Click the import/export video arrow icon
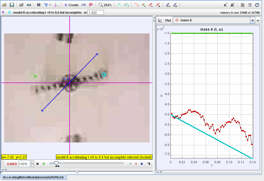264x181 pixels. click(x=29, y=5)
